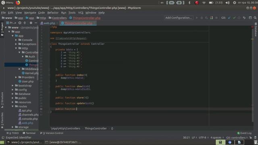Click the Git show history clock icon
The image size is (258, 145).
coord(239,18)
